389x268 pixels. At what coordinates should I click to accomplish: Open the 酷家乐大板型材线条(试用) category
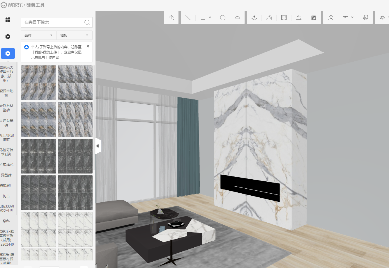coord(6,74)
